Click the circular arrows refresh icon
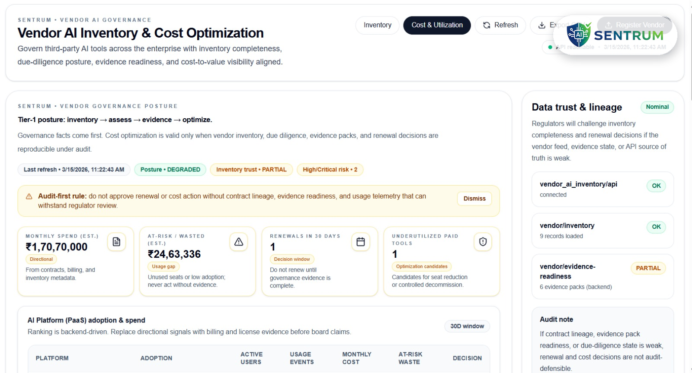Viewport: 692px width, 373px height. (487, 25)
